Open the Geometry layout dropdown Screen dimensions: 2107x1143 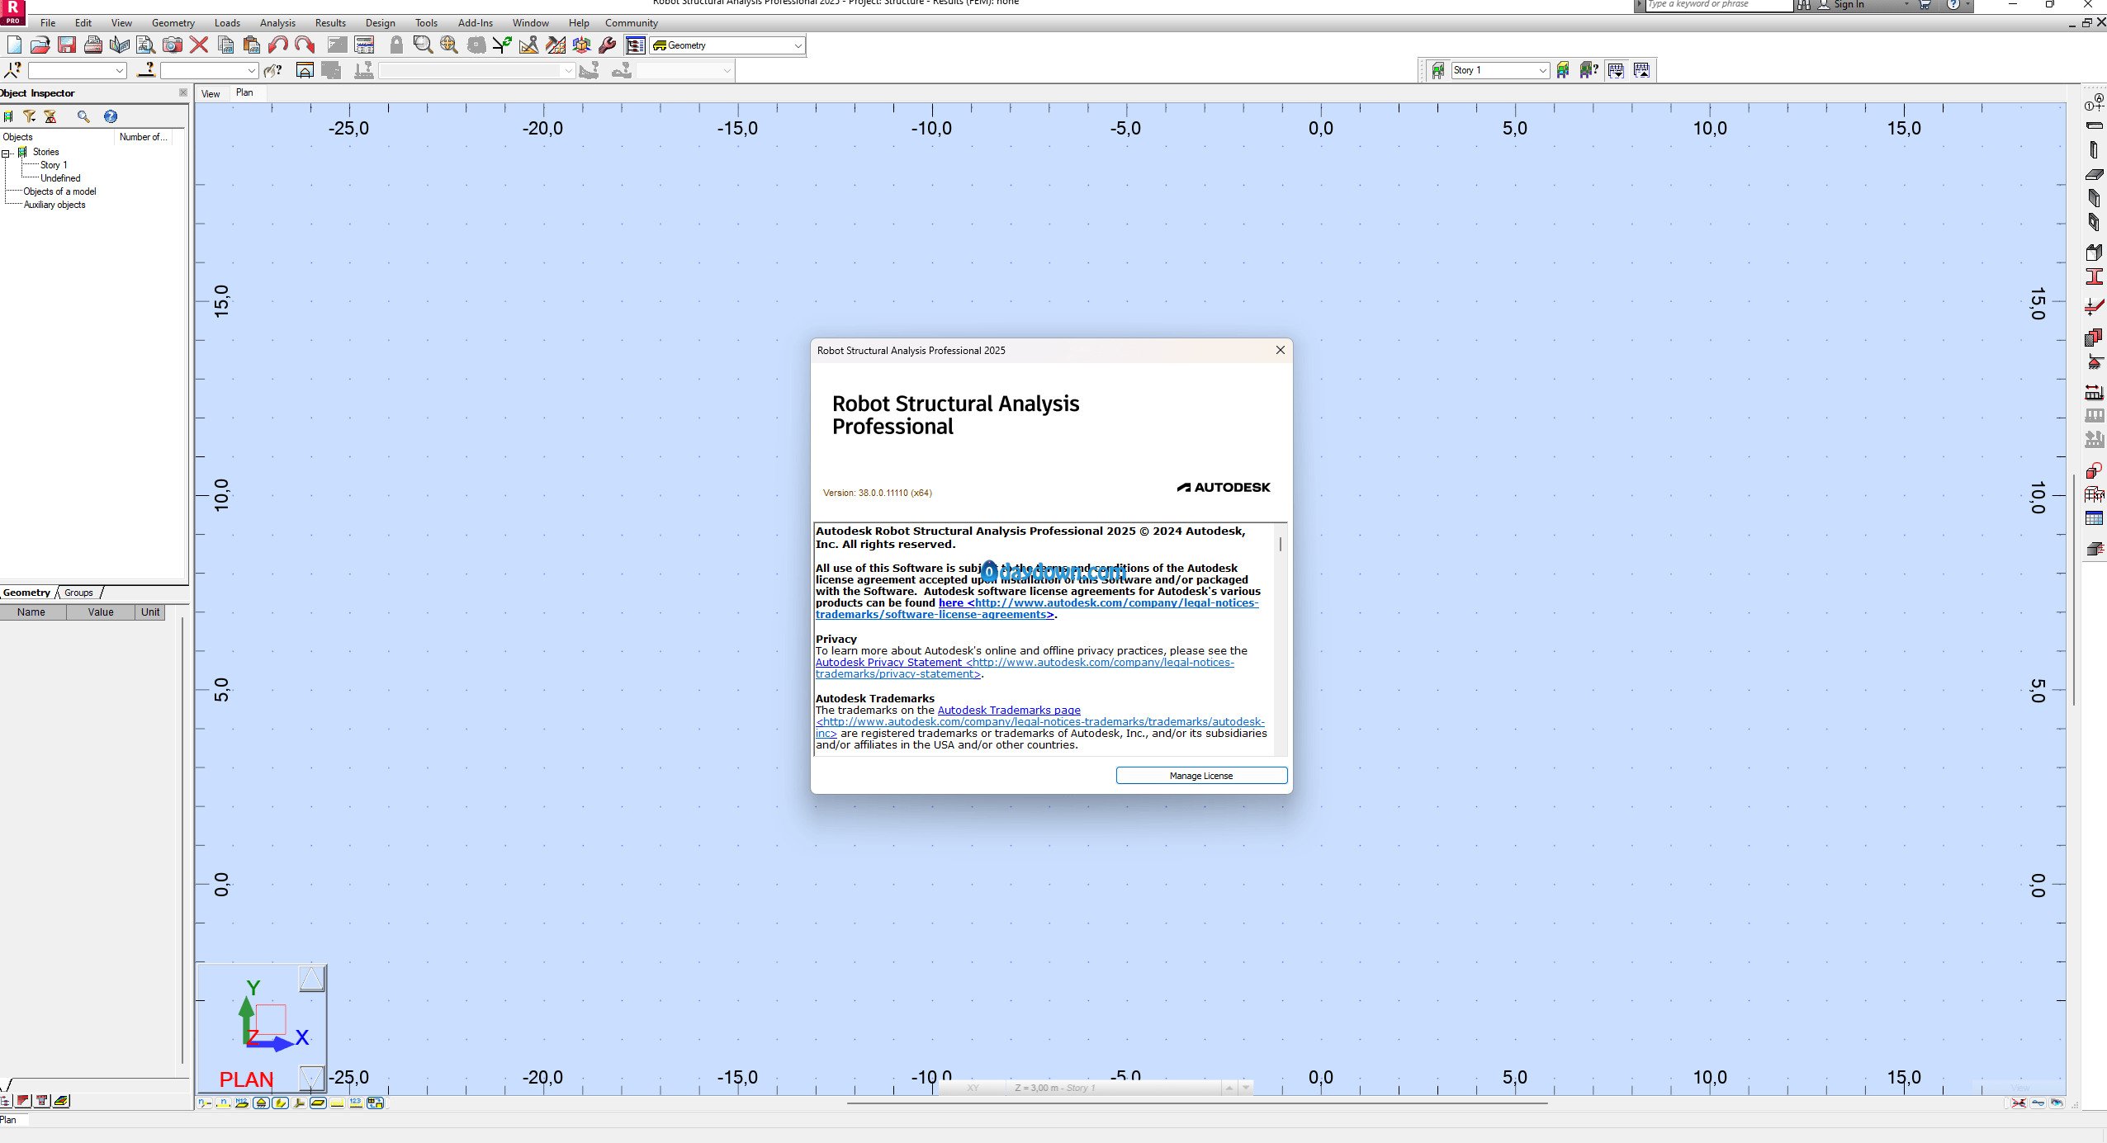click(x=797, y=45)
